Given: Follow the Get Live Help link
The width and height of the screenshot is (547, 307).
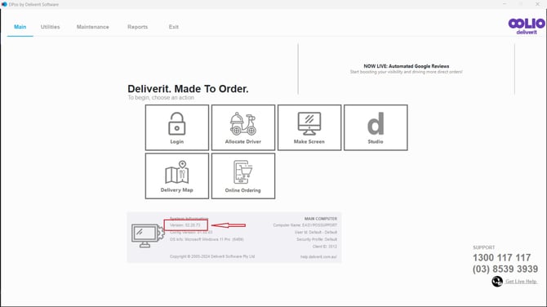Looking at the screenshot, I should tap(521, 282).
